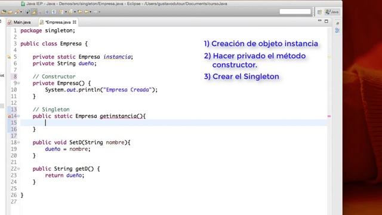Click on 'public class Empresa {' text
Screen dimensions: 382x215
(54, 44)
